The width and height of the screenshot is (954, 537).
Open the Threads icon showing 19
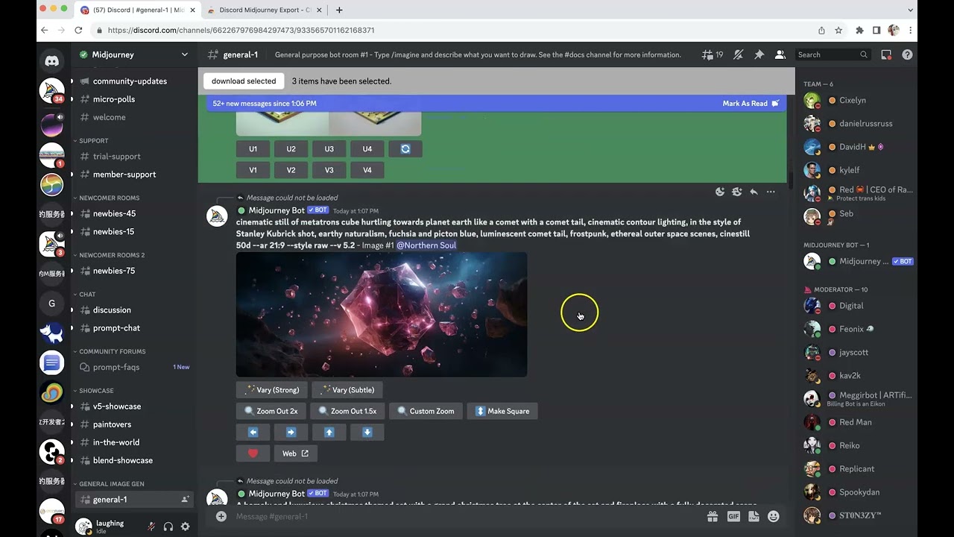tap(713, 54)
